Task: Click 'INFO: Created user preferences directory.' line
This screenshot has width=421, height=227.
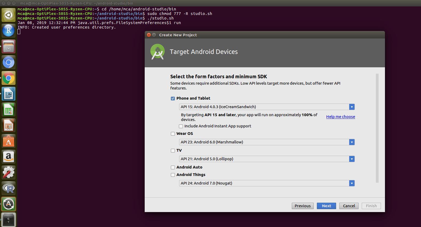Action: pos(67,27)
